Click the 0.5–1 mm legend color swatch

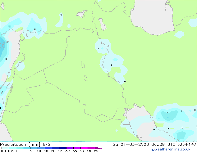[x=12, y=148]
